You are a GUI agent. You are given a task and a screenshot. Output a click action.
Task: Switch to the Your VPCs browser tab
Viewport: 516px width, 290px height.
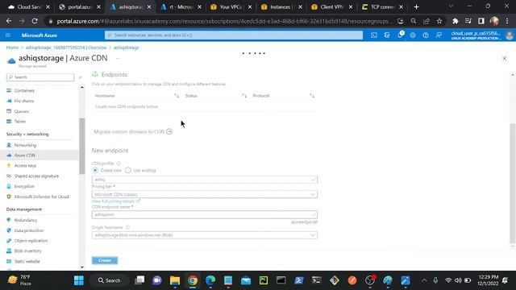[x=231, y=7]
